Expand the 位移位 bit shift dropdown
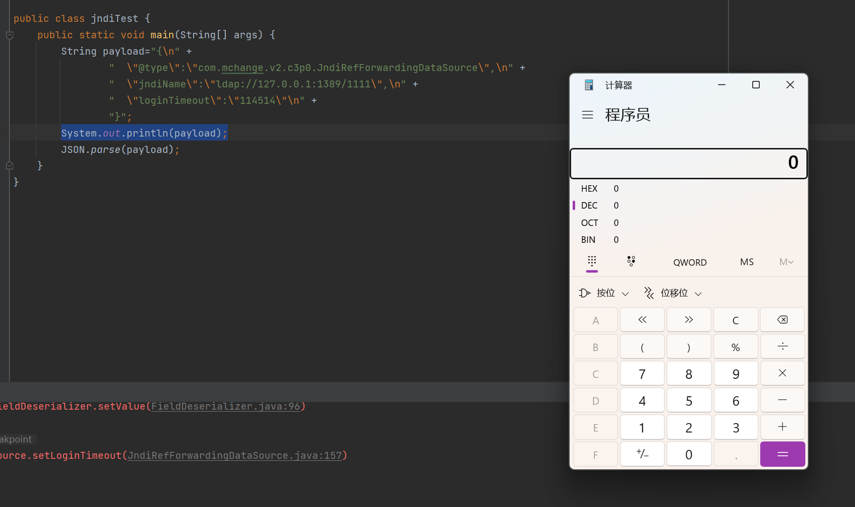The width and height of the screenshot is (855, 507). click(673, 293)
